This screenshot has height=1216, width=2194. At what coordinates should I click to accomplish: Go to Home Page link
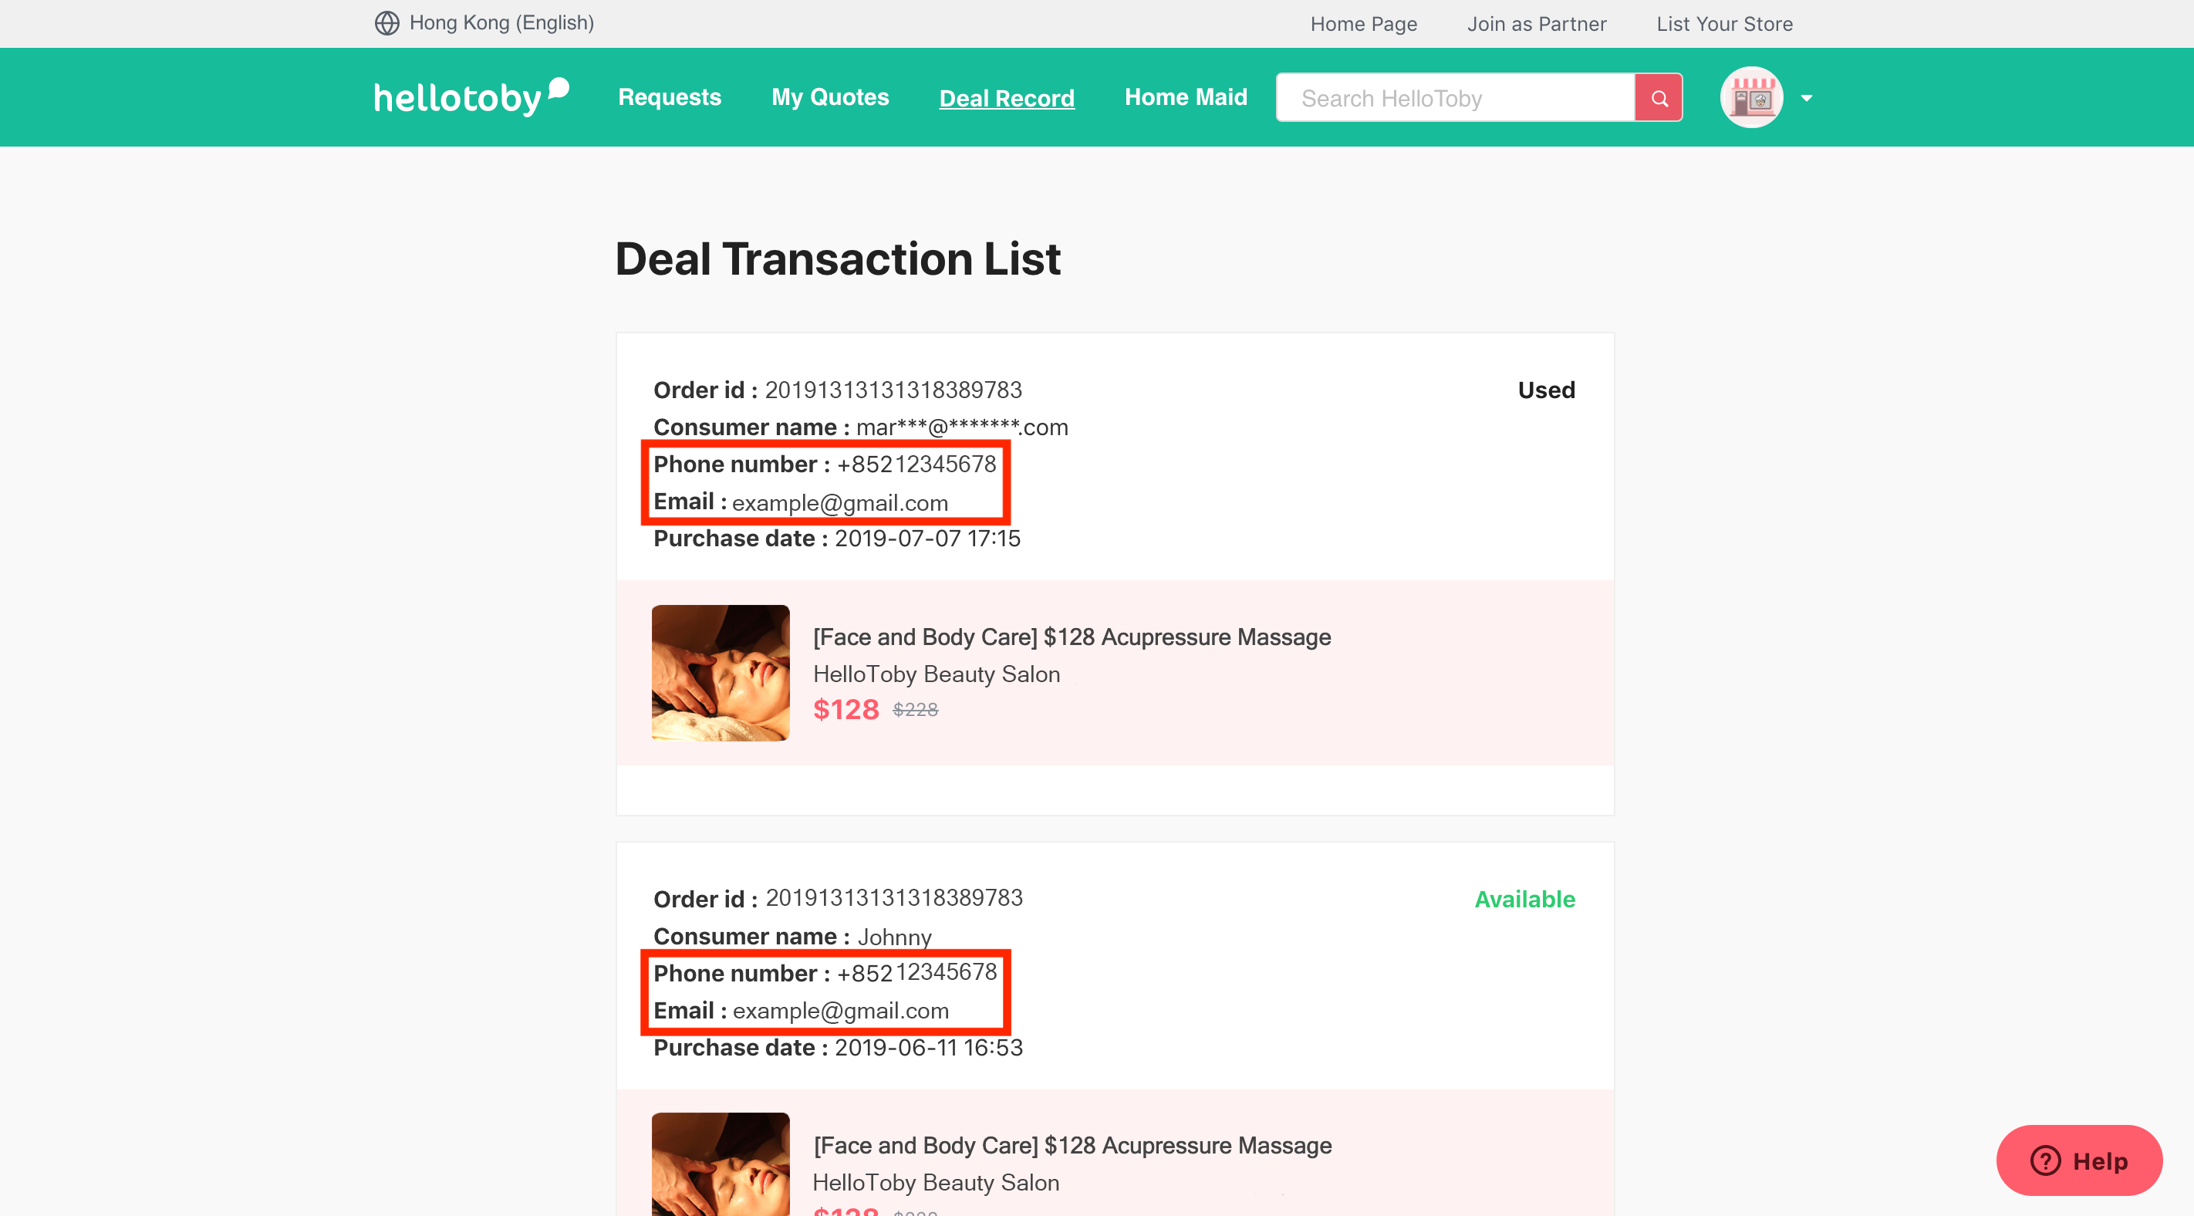(x=1364, y=24)
